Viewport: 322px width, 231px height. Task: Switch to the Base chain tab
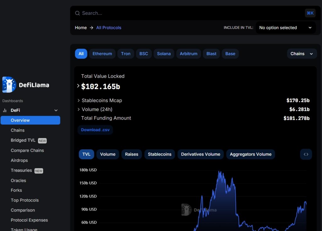tap(230, 54)
